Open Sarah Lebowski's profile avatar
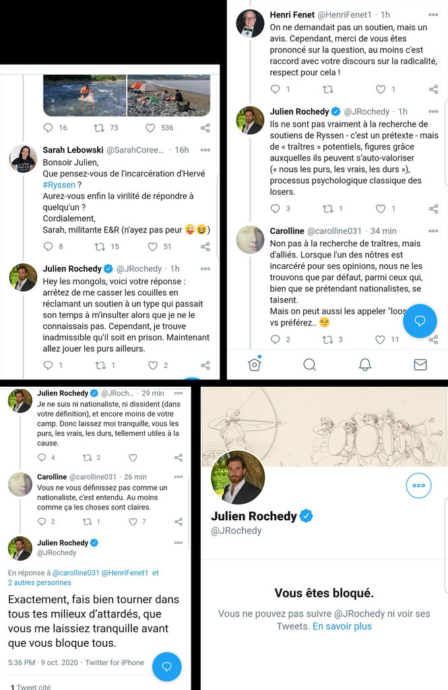Image resolution: width=448 pixels, height=690 pixels. click(x=23, y=159)
